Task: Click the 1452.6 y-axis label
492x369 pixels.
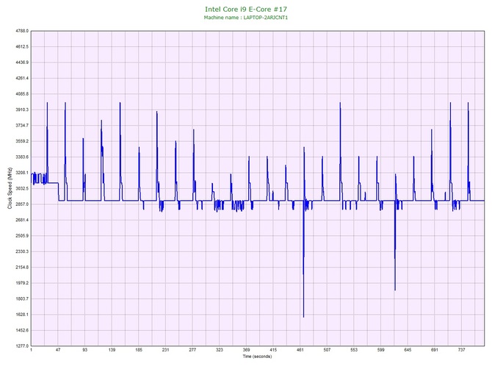Action: coord(21,330)
